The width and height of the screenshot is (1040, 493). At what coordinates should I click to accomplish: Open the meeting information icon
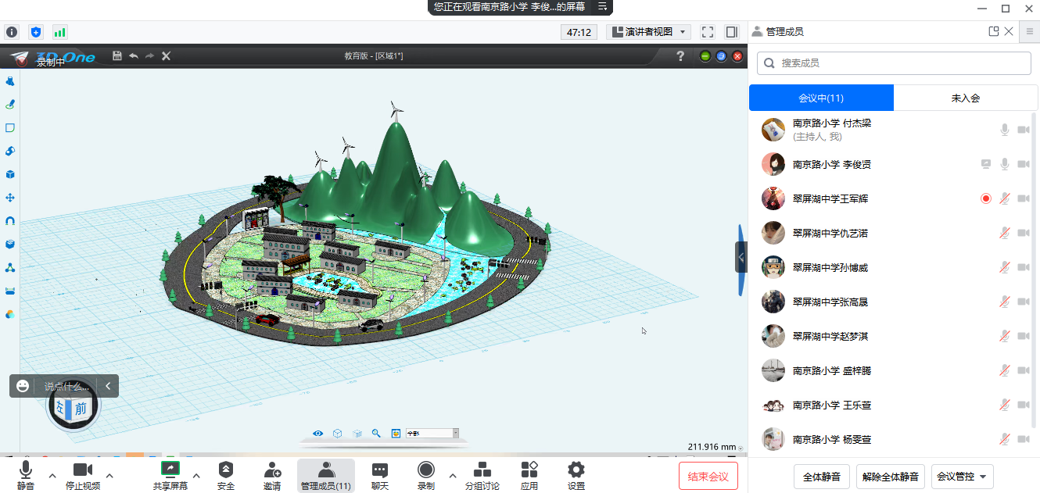11,32
